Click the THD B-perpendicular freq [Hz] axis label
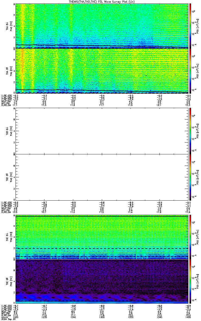The image size is (201, 321). coord(11,131)
